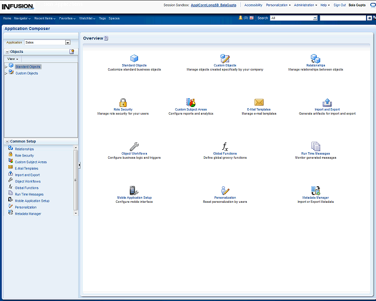376x301 pixels.
Task: Open Custom Objects icon in Overview
Action: pos(224,58)
